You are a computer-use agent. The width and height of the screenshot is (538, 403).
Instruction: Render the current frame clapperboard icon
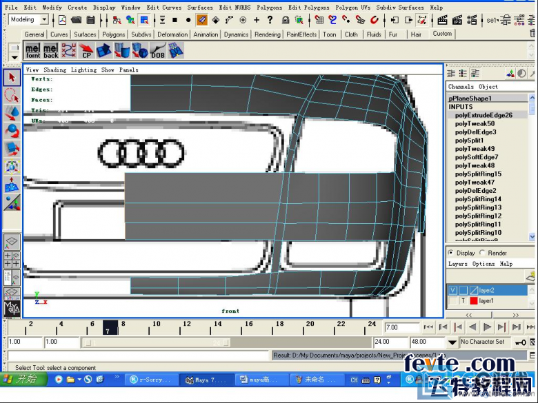(x=442, y=20)
